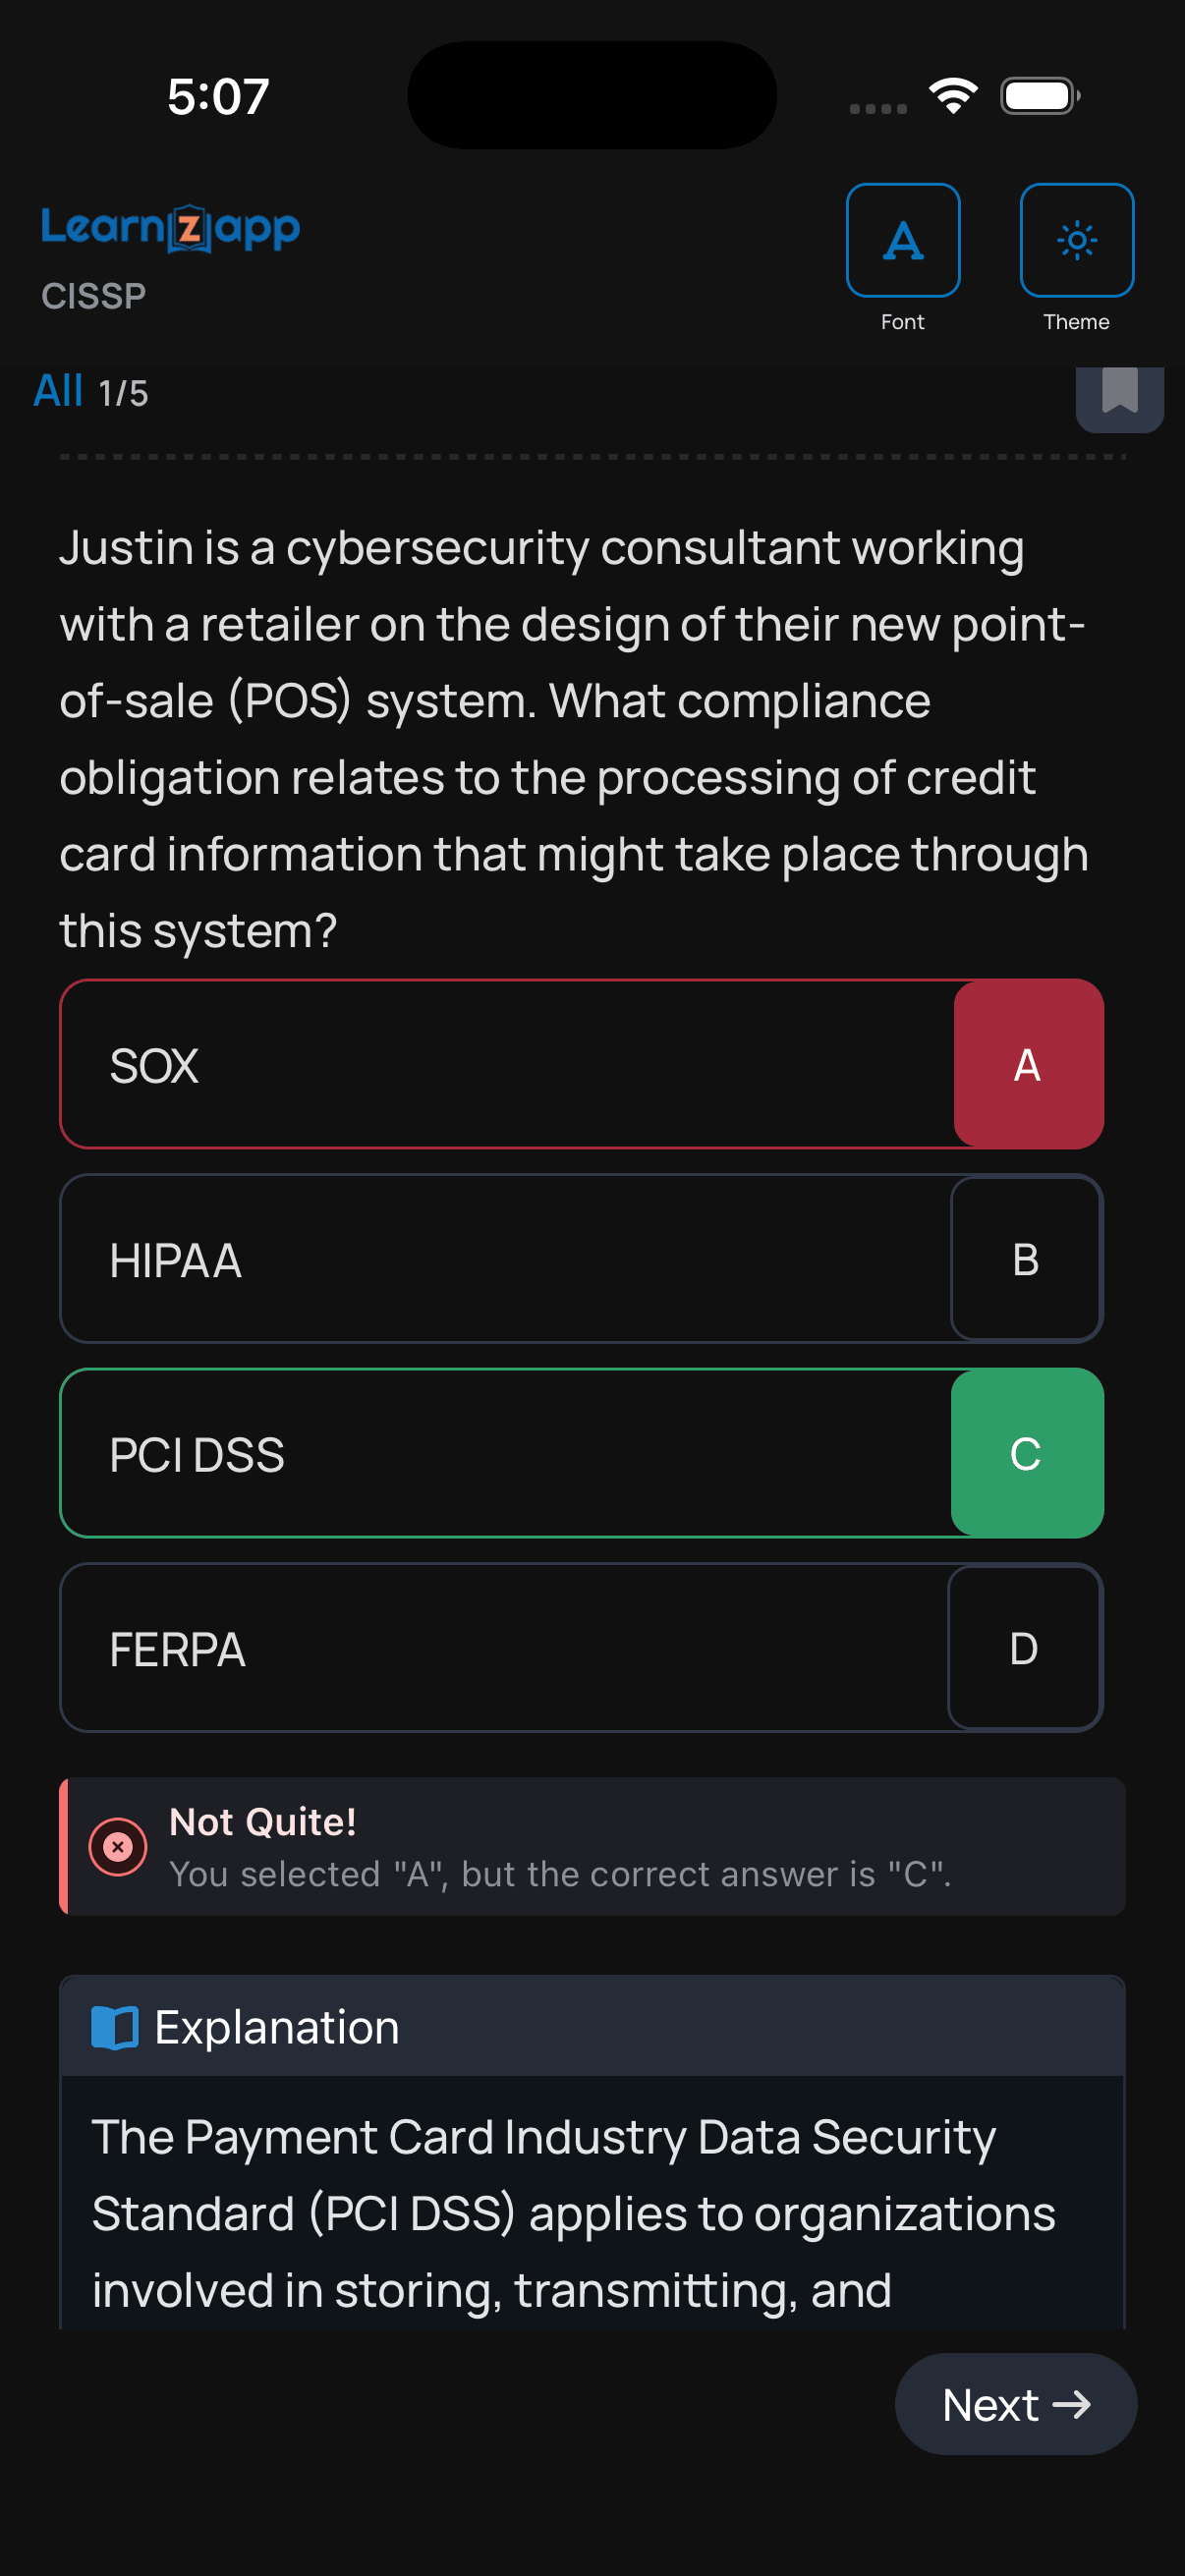Tap the HIPAA answer text
1185x2576 pixels.
click(176, 1260)
